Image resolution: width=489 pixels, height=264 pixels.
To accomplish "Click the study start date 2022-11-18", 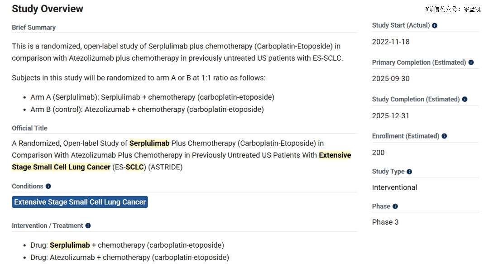I will pos(391,42).
